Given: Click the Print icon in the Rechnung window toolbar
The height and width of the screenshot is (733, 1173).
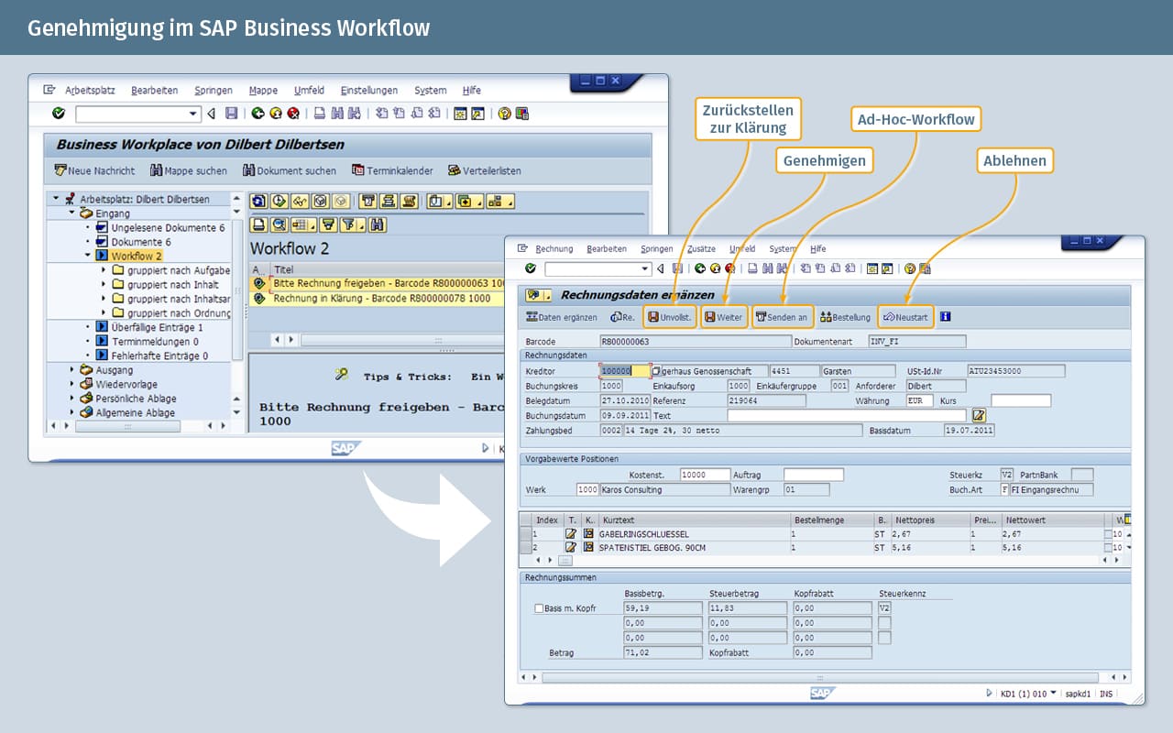Looking at the screenshot, I should click(x=752, y=268).
